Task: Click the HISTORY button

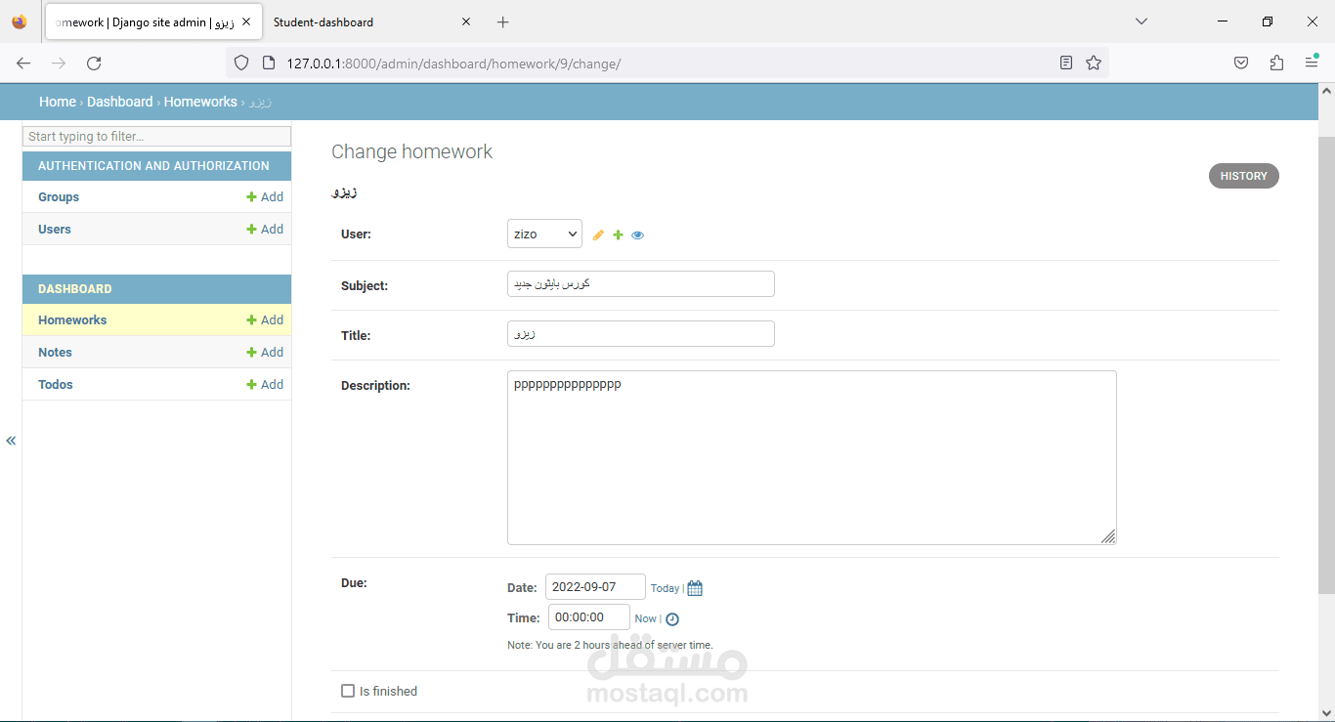Action: click(1243, 176)
